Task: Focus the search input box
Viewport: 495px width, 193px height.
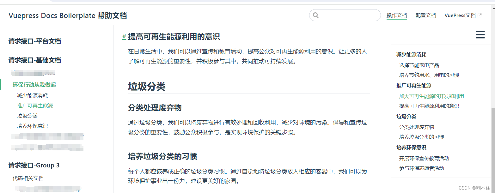Action: pos(345,15)
